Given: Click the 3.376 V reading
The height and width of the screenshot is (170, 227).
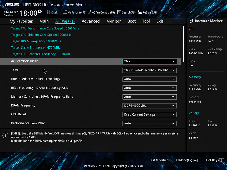Looking at the screenshot, I should point(193,138).
